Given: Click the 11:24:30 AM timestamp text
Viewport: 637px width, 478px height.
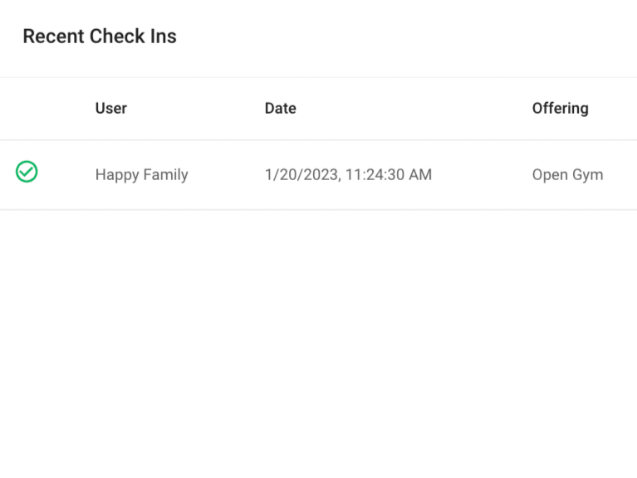Looking at the screenshot, I should pos(389,175).
